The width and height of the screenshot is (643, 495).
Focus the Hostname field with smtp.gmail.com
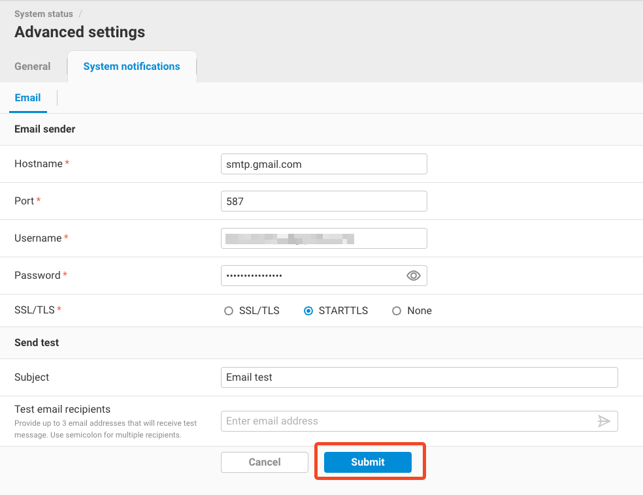coord(323,164)
